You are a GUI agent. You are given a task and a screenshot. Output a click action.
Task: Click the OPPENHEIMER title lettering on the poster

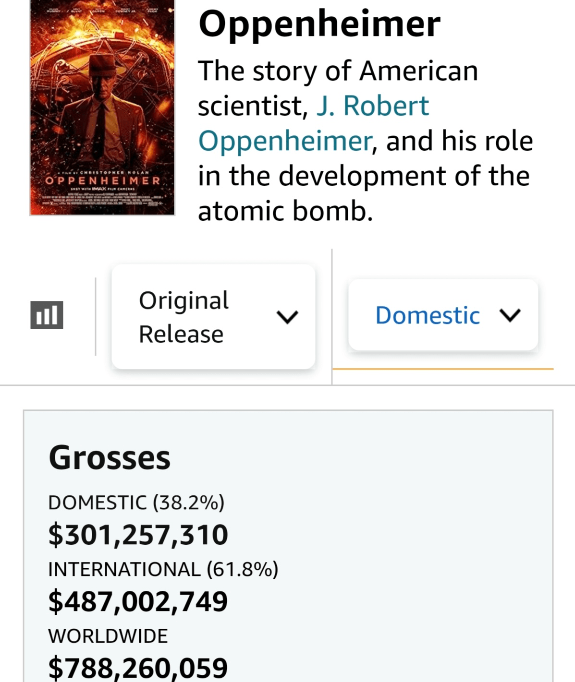click(103, 181)
